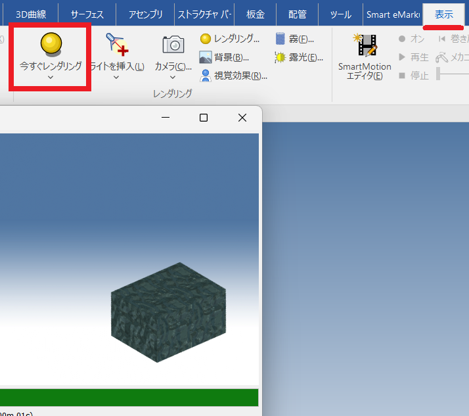The width and height of the screenshot is (469, 416).
Task: Maximize the render preview window
Action: [x=204, y=118]
